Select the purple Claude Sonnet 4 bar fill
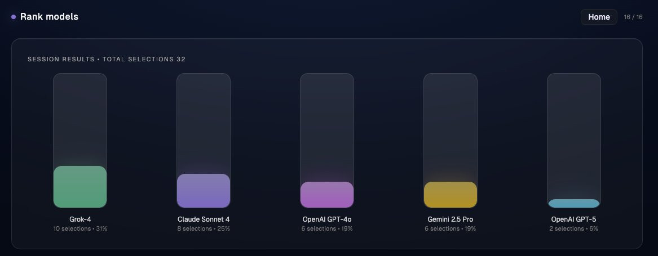The image size is (658, 256). 204,191
